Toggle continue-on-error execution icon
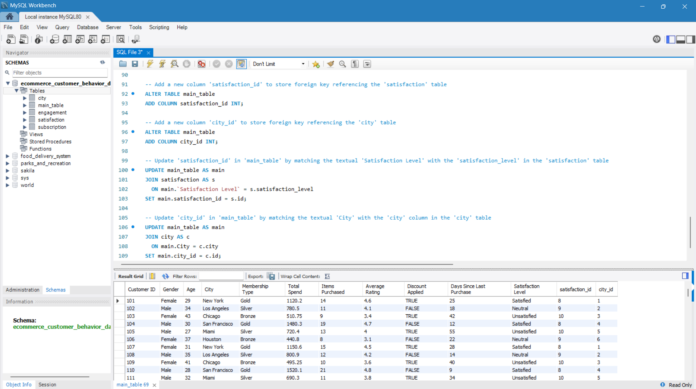This screenshot has width=696, height=389. click(x=202, y=64)
